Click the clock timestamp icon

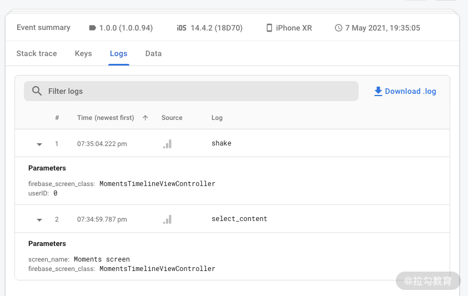click(x=339, y=28)
